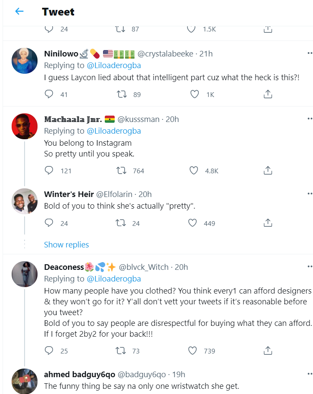The image size is (313, 394).
Task: Retweet Ninilowo's tweet about Laycon
Action: click(x=122, y=94)
